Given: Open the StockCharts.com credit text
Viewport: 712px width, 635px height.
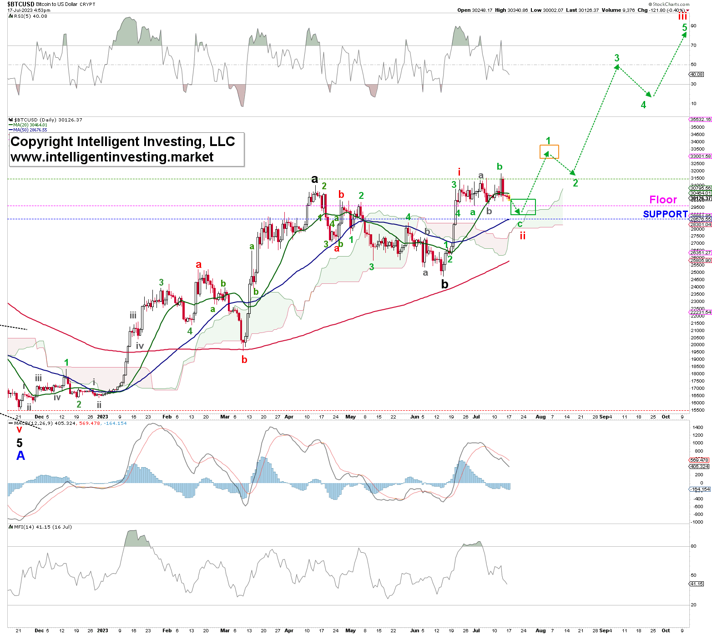Looking at the screenshot, I should [669, 4].
